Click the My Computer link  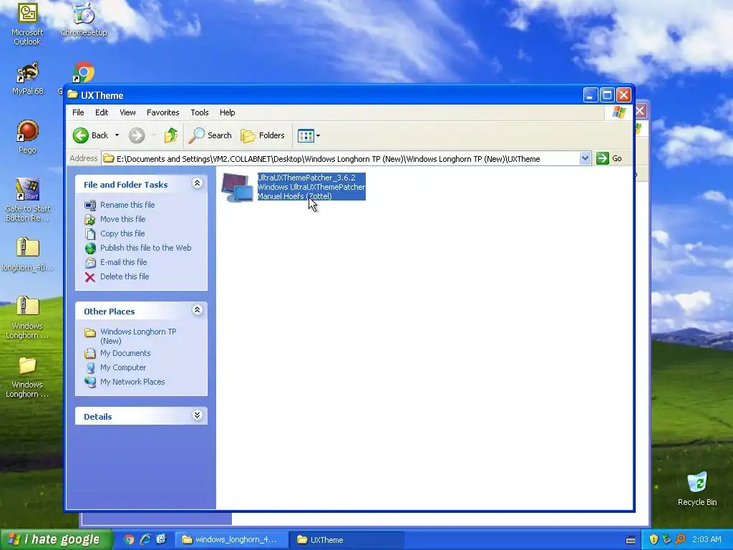pyautogui.click(x=123, y=368)
